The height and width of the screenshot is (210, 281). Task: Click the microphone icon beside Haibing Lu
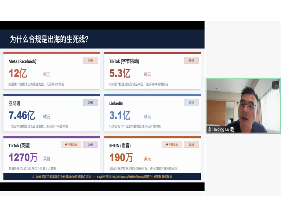point(209,129)
